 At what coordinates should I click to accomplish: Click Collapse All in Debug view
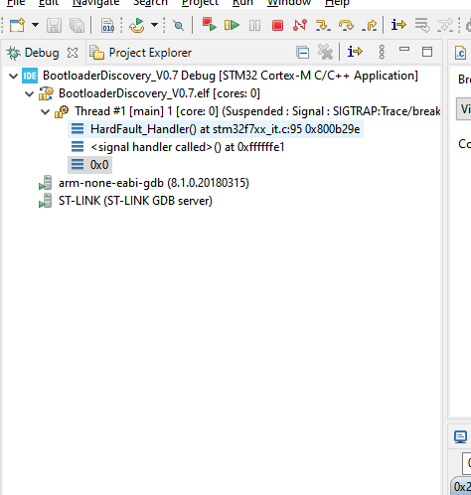tap(303, 53)
